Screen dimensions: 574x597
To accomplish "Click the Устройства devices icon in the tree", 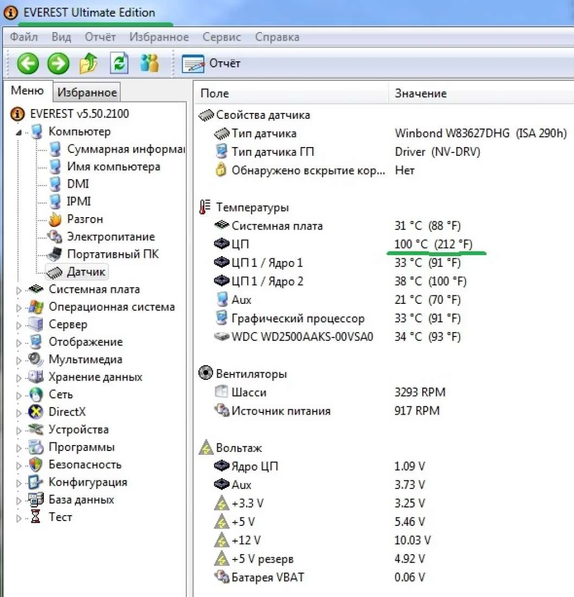I will point(36,429).
